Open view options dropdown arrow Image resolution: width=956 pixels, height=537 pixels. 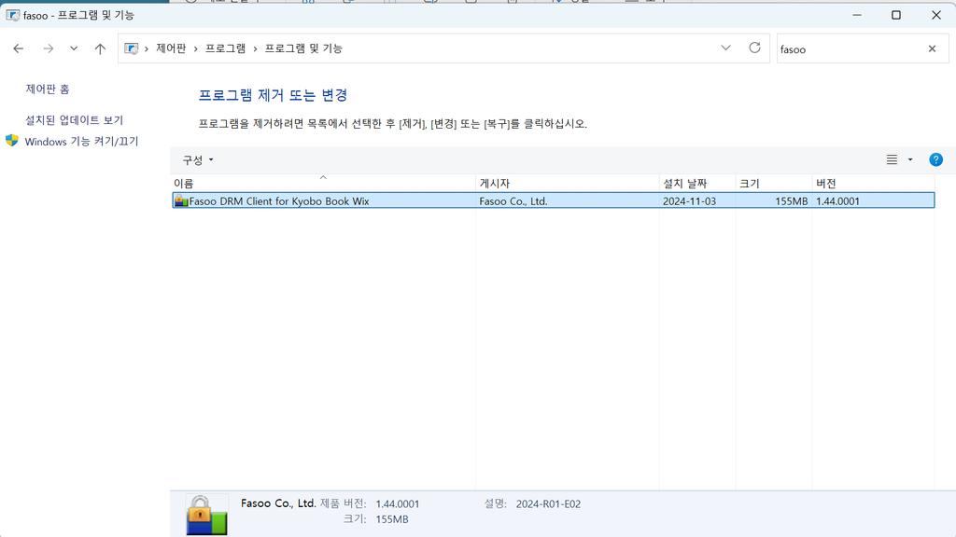point(910,159)
